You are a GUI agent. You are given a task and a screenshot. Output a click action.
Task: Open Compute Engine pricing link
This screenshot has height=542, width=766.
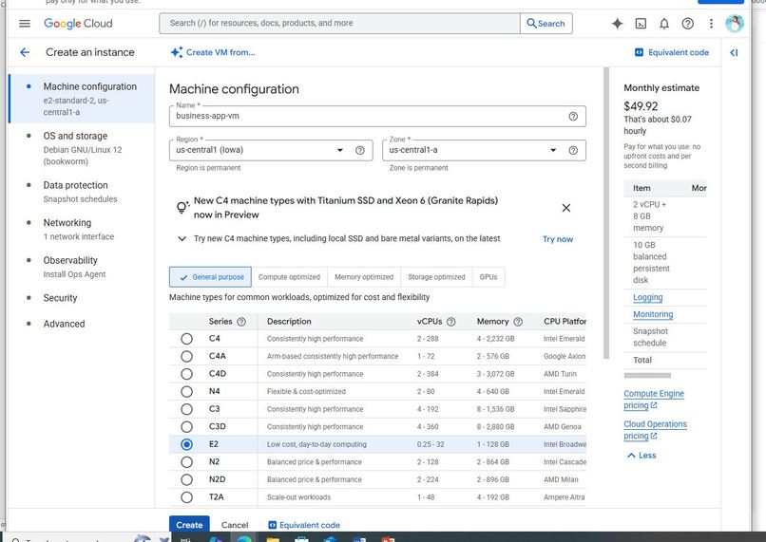pyautogui.click(x=654, y=399)
